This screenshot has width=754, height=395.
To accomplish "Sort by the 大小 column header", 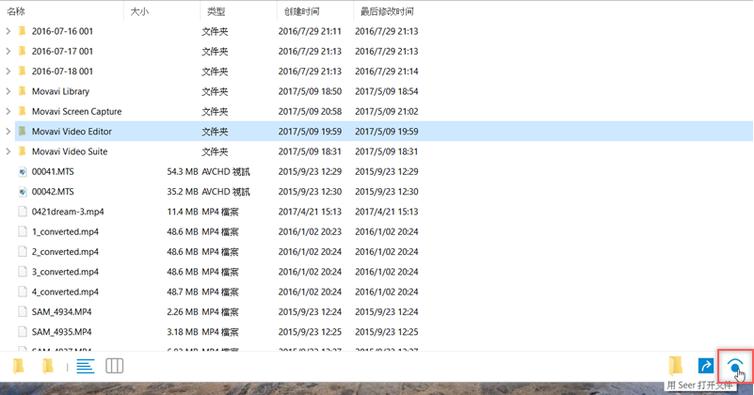I will click(139, 11).
